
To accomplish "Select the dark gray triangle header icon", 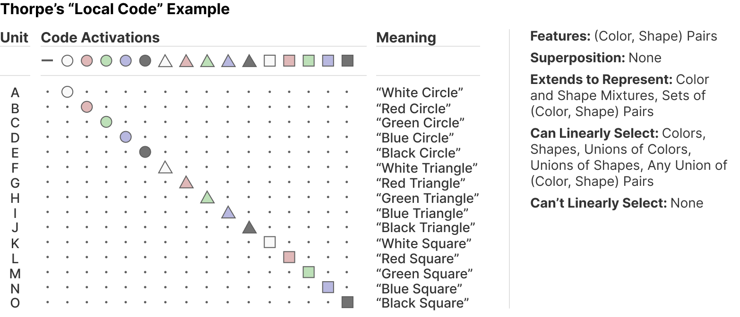I will [x=249, y=60].
